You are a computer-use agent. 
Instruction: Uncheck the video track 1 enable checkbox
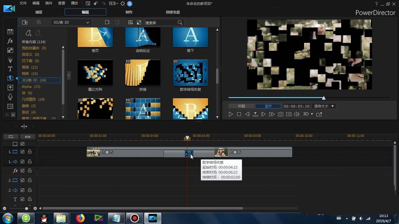[x=23, y=152]
